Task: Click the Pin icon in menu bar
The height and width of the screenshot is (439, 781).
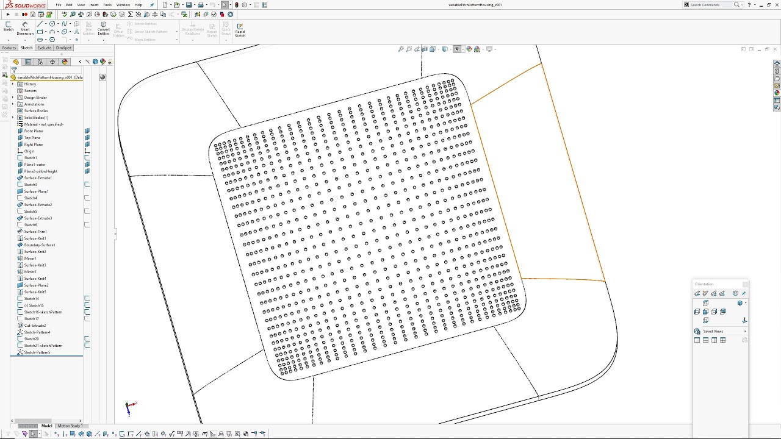Action: 152,5
